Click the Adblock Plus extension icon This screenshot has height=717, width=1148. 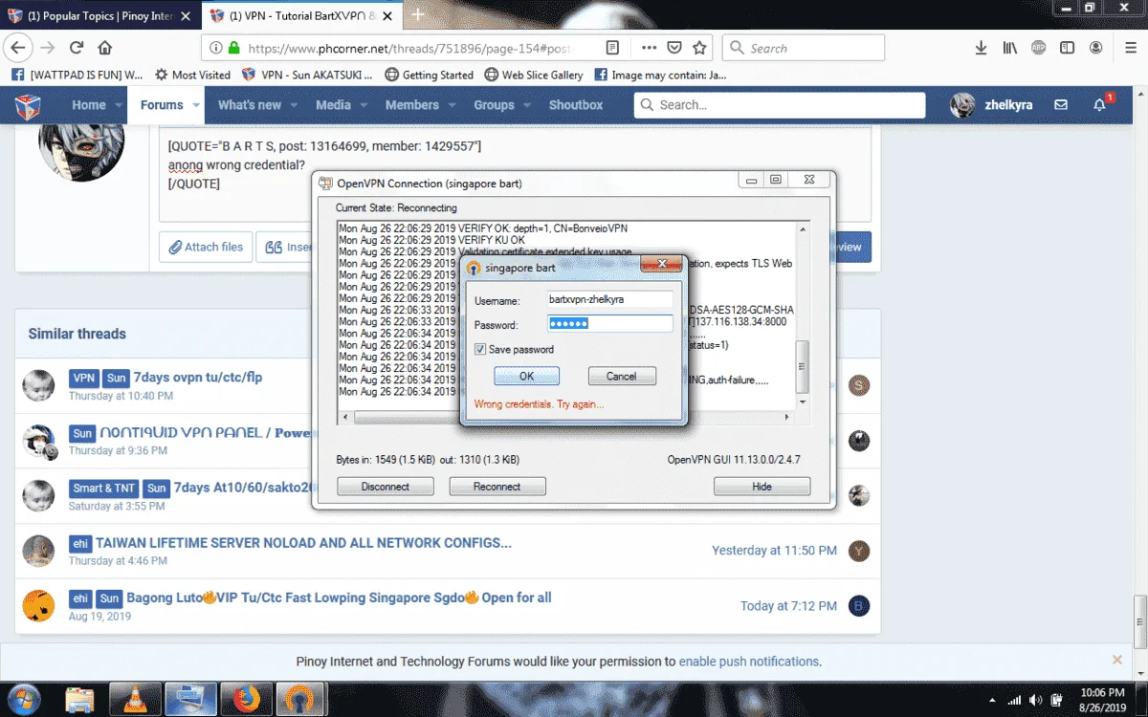click(1038, 48)
